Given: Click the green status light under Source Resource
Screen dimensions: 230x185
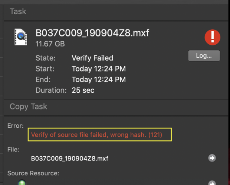Looking at the screenshot, I should (22, 183).
